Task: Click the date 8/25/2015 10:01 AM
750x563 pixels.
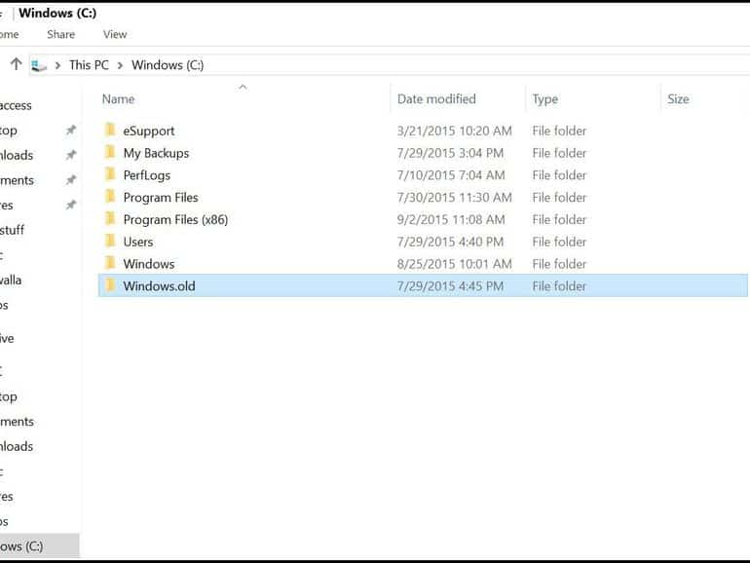Action: 455,264
